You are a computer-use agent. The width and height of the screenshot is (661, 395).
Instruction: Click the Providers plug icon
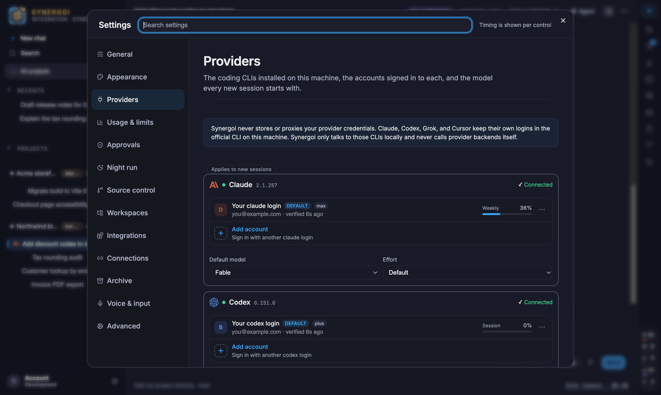click(100, 100)
